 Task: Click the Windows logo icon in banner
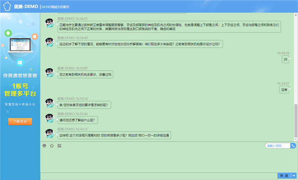pos(20,62)
